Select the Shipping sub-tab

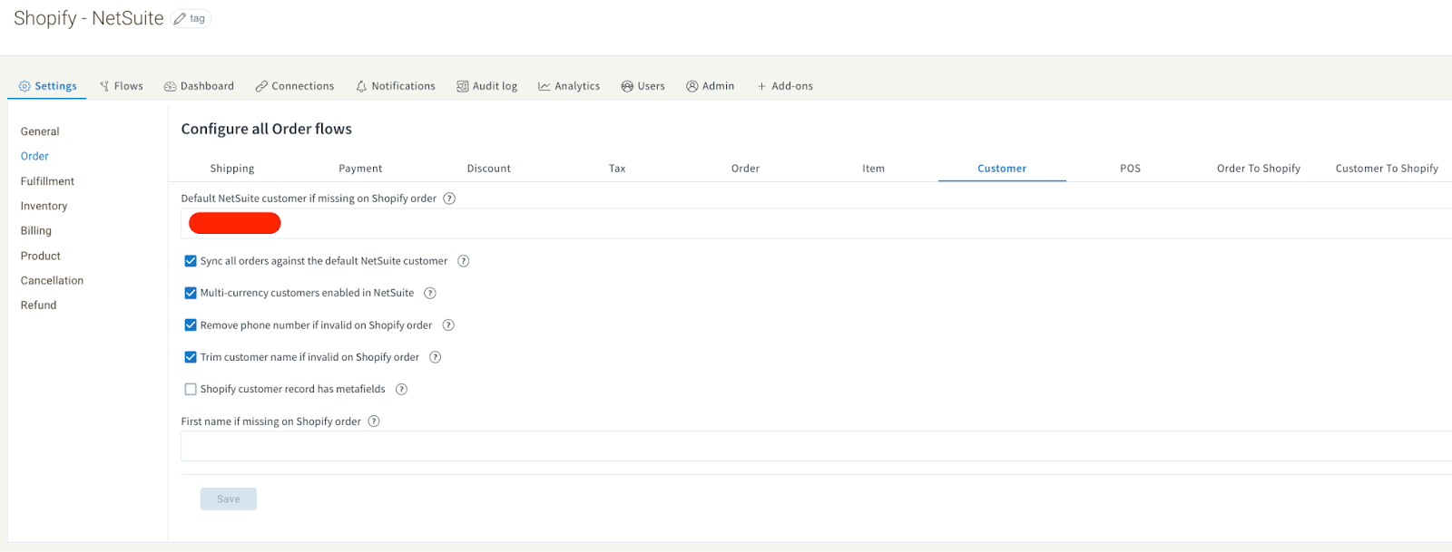coord(232,169)
